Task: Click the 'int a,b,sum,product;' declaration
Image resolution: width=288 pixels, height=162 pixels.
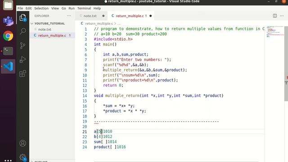Action: pos(126,54)
